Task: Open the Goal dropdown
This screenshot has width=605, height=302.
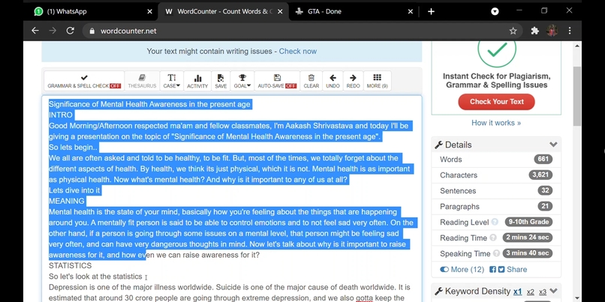Action: click(242, 81)
